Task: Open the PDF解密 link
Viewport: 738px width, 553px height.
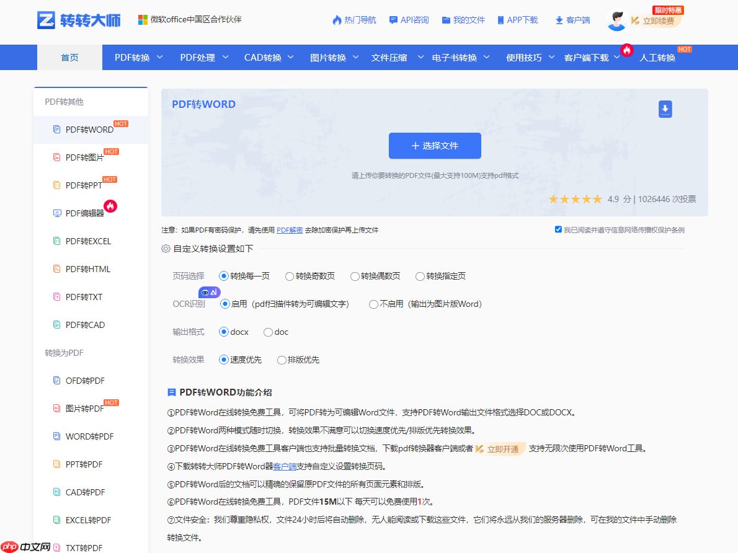Action: coord(290,229)
